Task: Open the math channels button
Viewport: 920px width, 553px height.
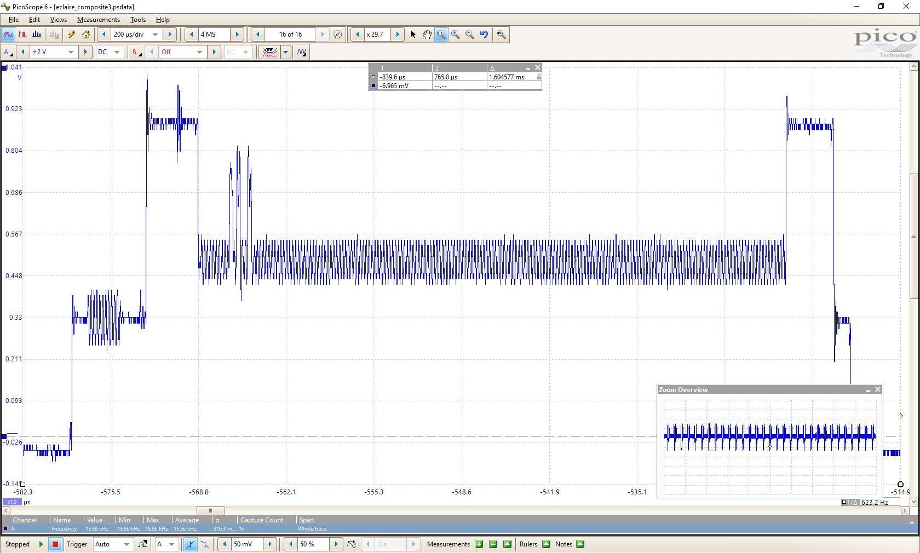Action: [302, 52]
